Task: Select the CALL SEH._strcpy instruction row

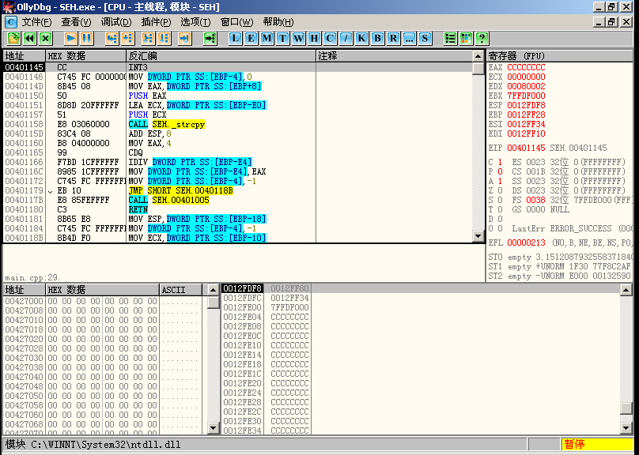Action: coord(166,124)
